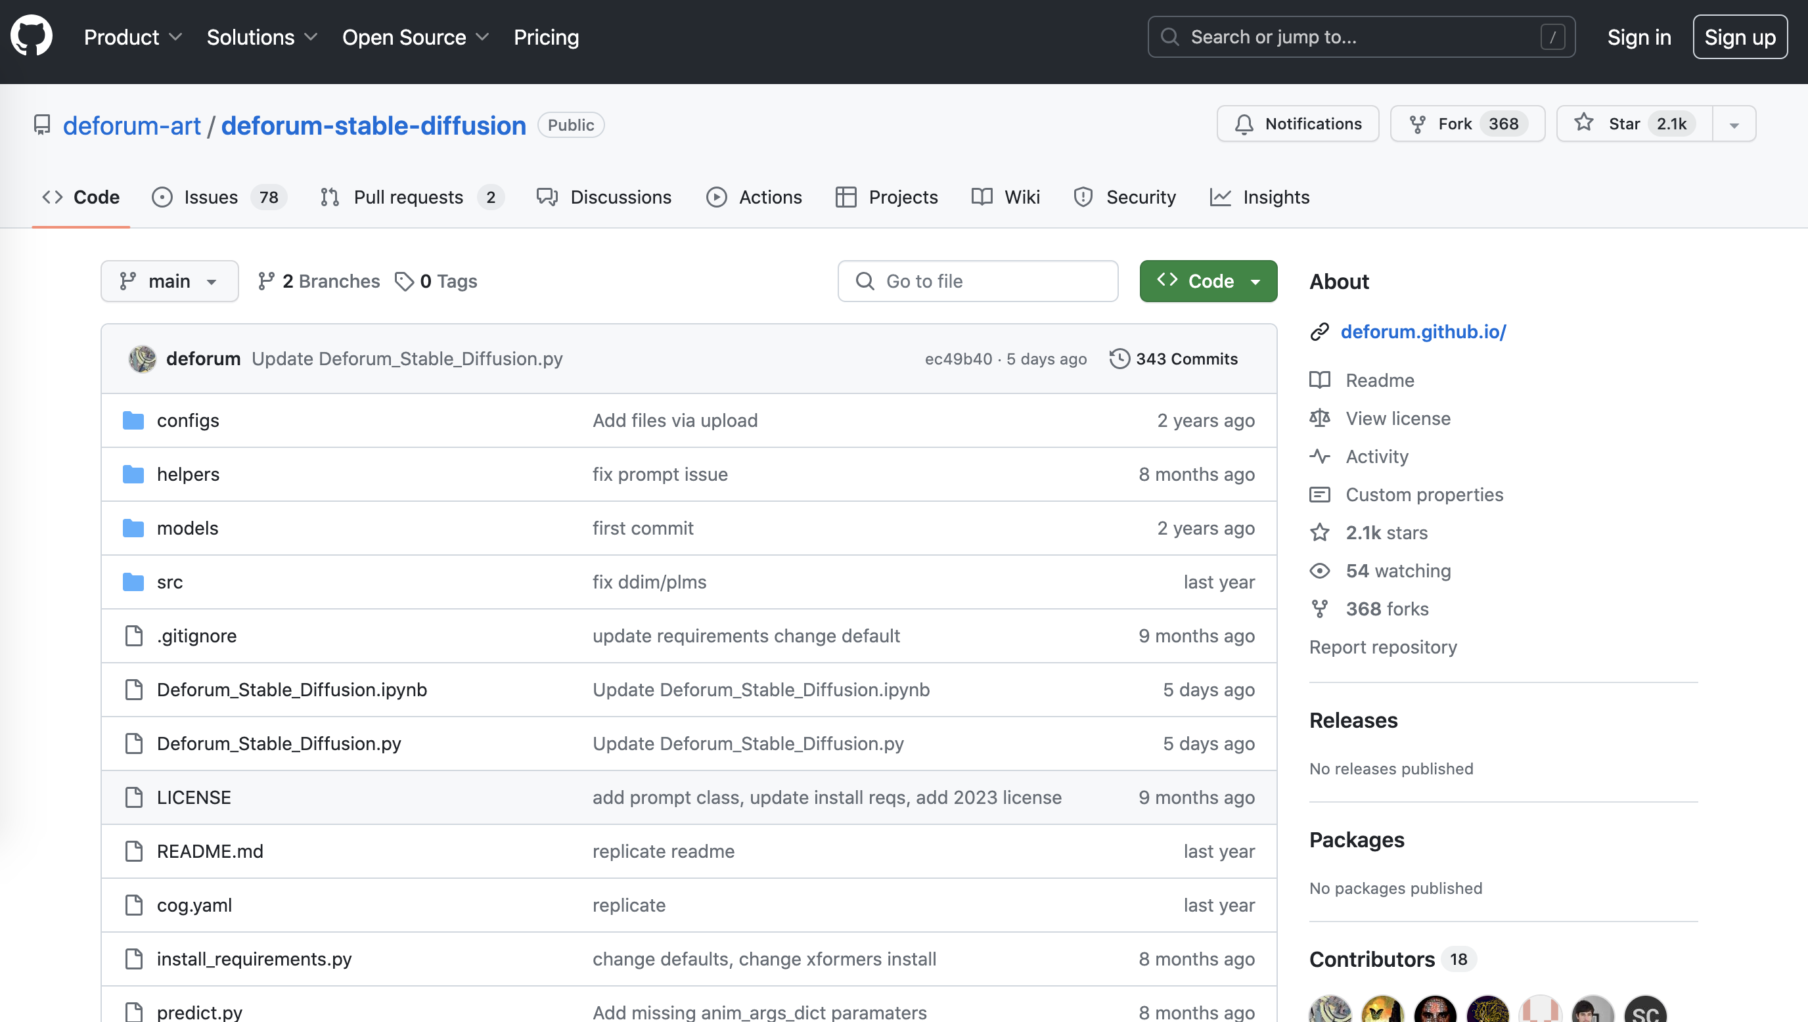Click the Fork icon button
The width and height of the screenshot is (1808, 1022).
pos(1417,124)
